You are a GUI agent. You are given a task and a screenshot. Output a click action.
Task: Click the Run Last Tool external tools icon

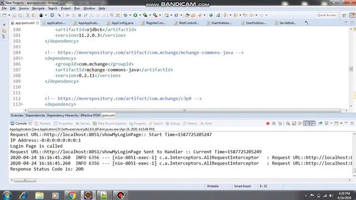155,15
